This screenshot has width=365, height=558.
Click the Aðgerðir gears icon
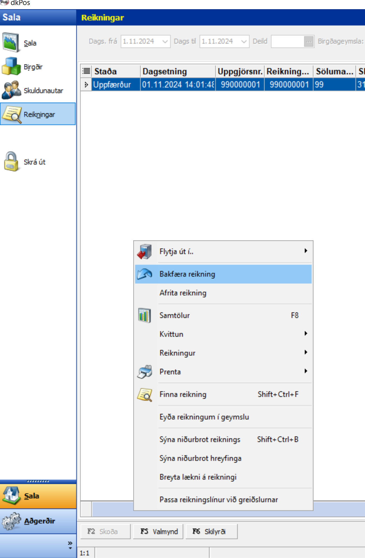tap(11, 521)
